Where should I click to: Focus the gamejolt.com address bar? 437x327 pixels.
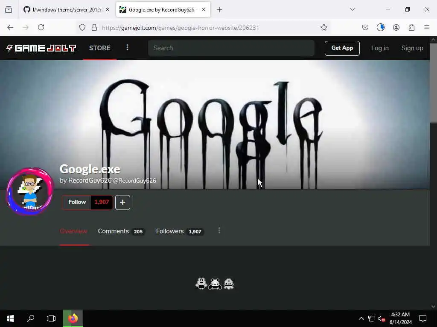tap(181, 28)
